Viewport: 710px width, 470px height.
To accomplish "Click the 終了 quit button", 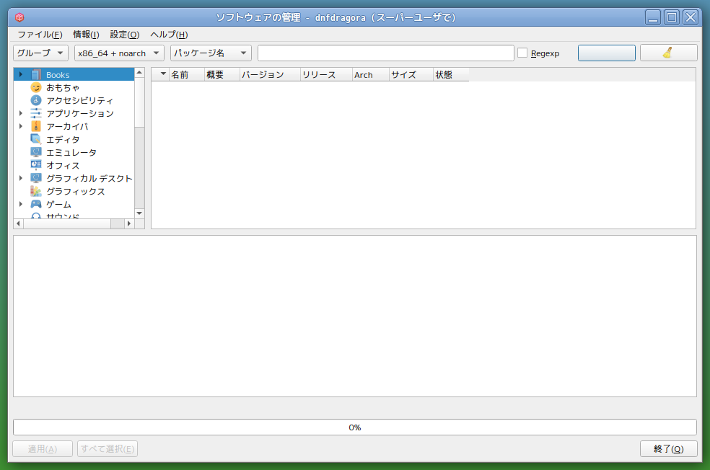I will (x=667, y=448).
